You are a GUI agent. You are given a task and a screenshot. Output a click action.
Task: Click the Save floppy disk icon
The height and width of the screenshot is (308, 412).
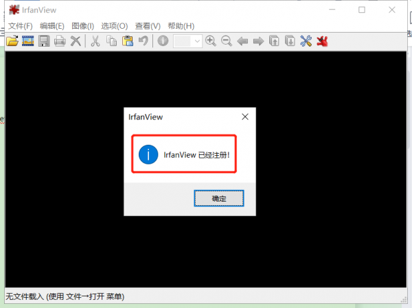pyautogui.click(x=44, y=41)
